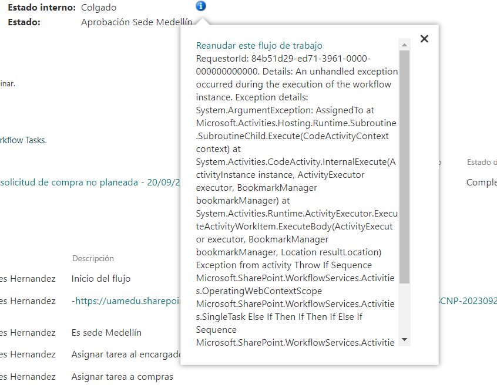This screenshot has width=497, height=385.
Task: Click the Colgado internal state value
Action: tap(99, 7)
